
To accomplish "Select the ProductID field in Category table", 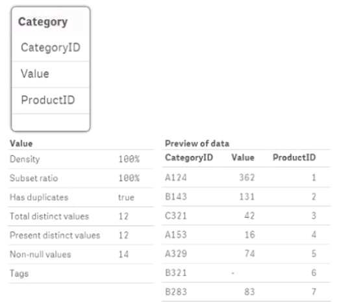I will point(51,100).
